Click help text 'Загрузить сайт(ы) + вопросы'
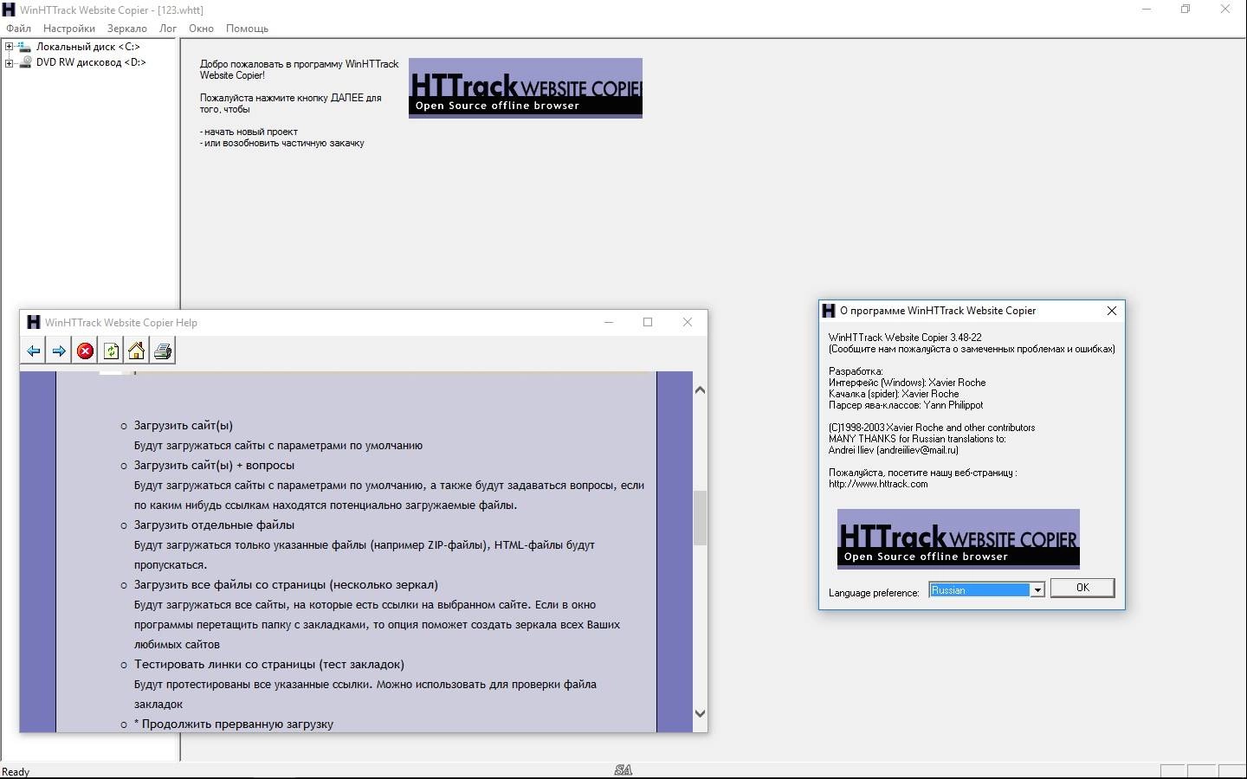 click(214, 465)
